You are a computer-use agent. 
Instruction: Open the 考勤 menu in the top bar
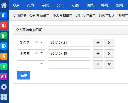click(x=75, y=5)
